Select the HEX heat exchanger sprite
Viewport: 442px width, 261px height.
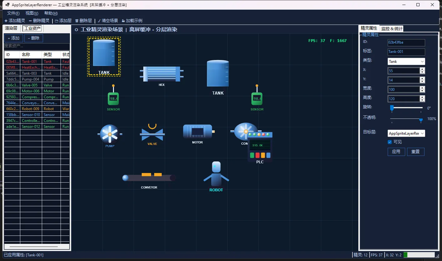161,74
